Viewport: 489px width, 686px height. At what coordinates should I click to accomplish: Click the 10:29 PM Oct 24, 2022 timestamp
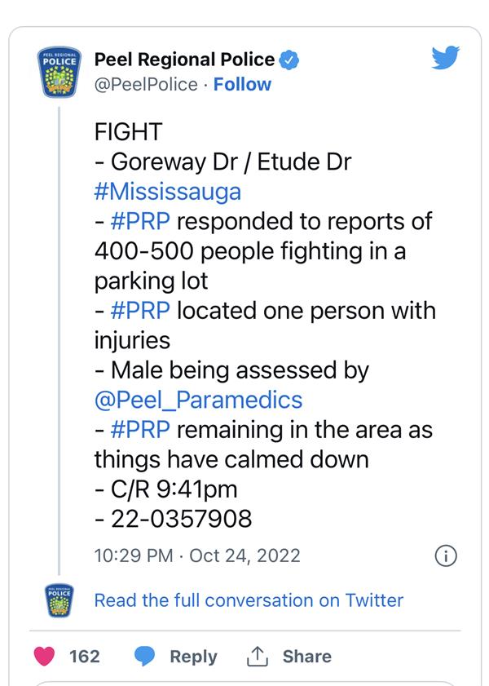197,556
